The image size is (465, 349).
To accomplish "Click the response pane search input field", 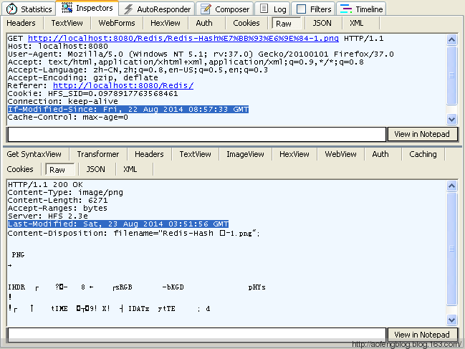I will pos(196,335).
